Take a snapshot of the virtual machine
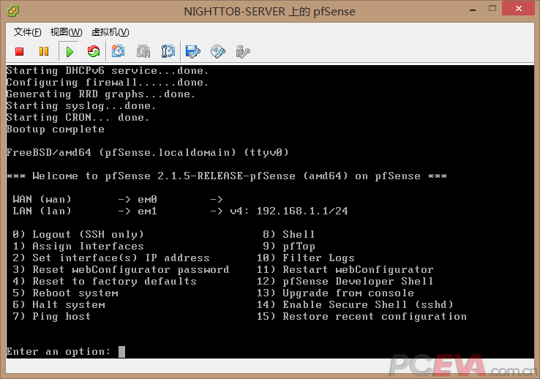 (x=119, y=51)
